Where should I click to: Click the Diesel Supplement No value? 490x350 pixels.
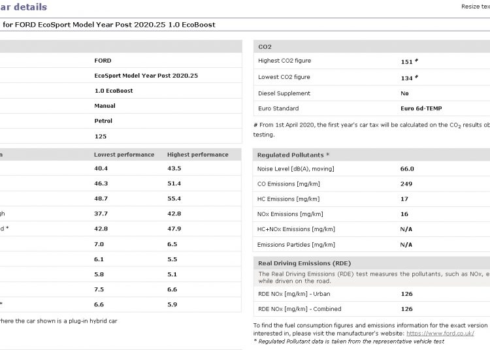pos(404,93)
